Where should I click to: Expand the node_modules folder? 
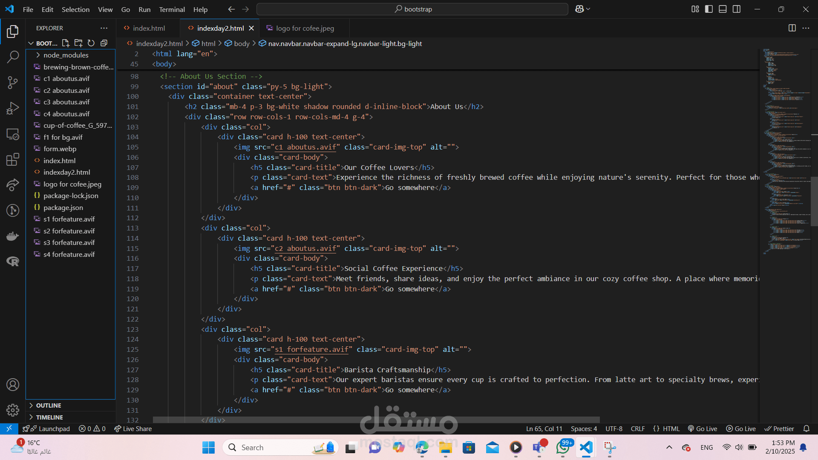pyautogui.click(x=66, y=55)
